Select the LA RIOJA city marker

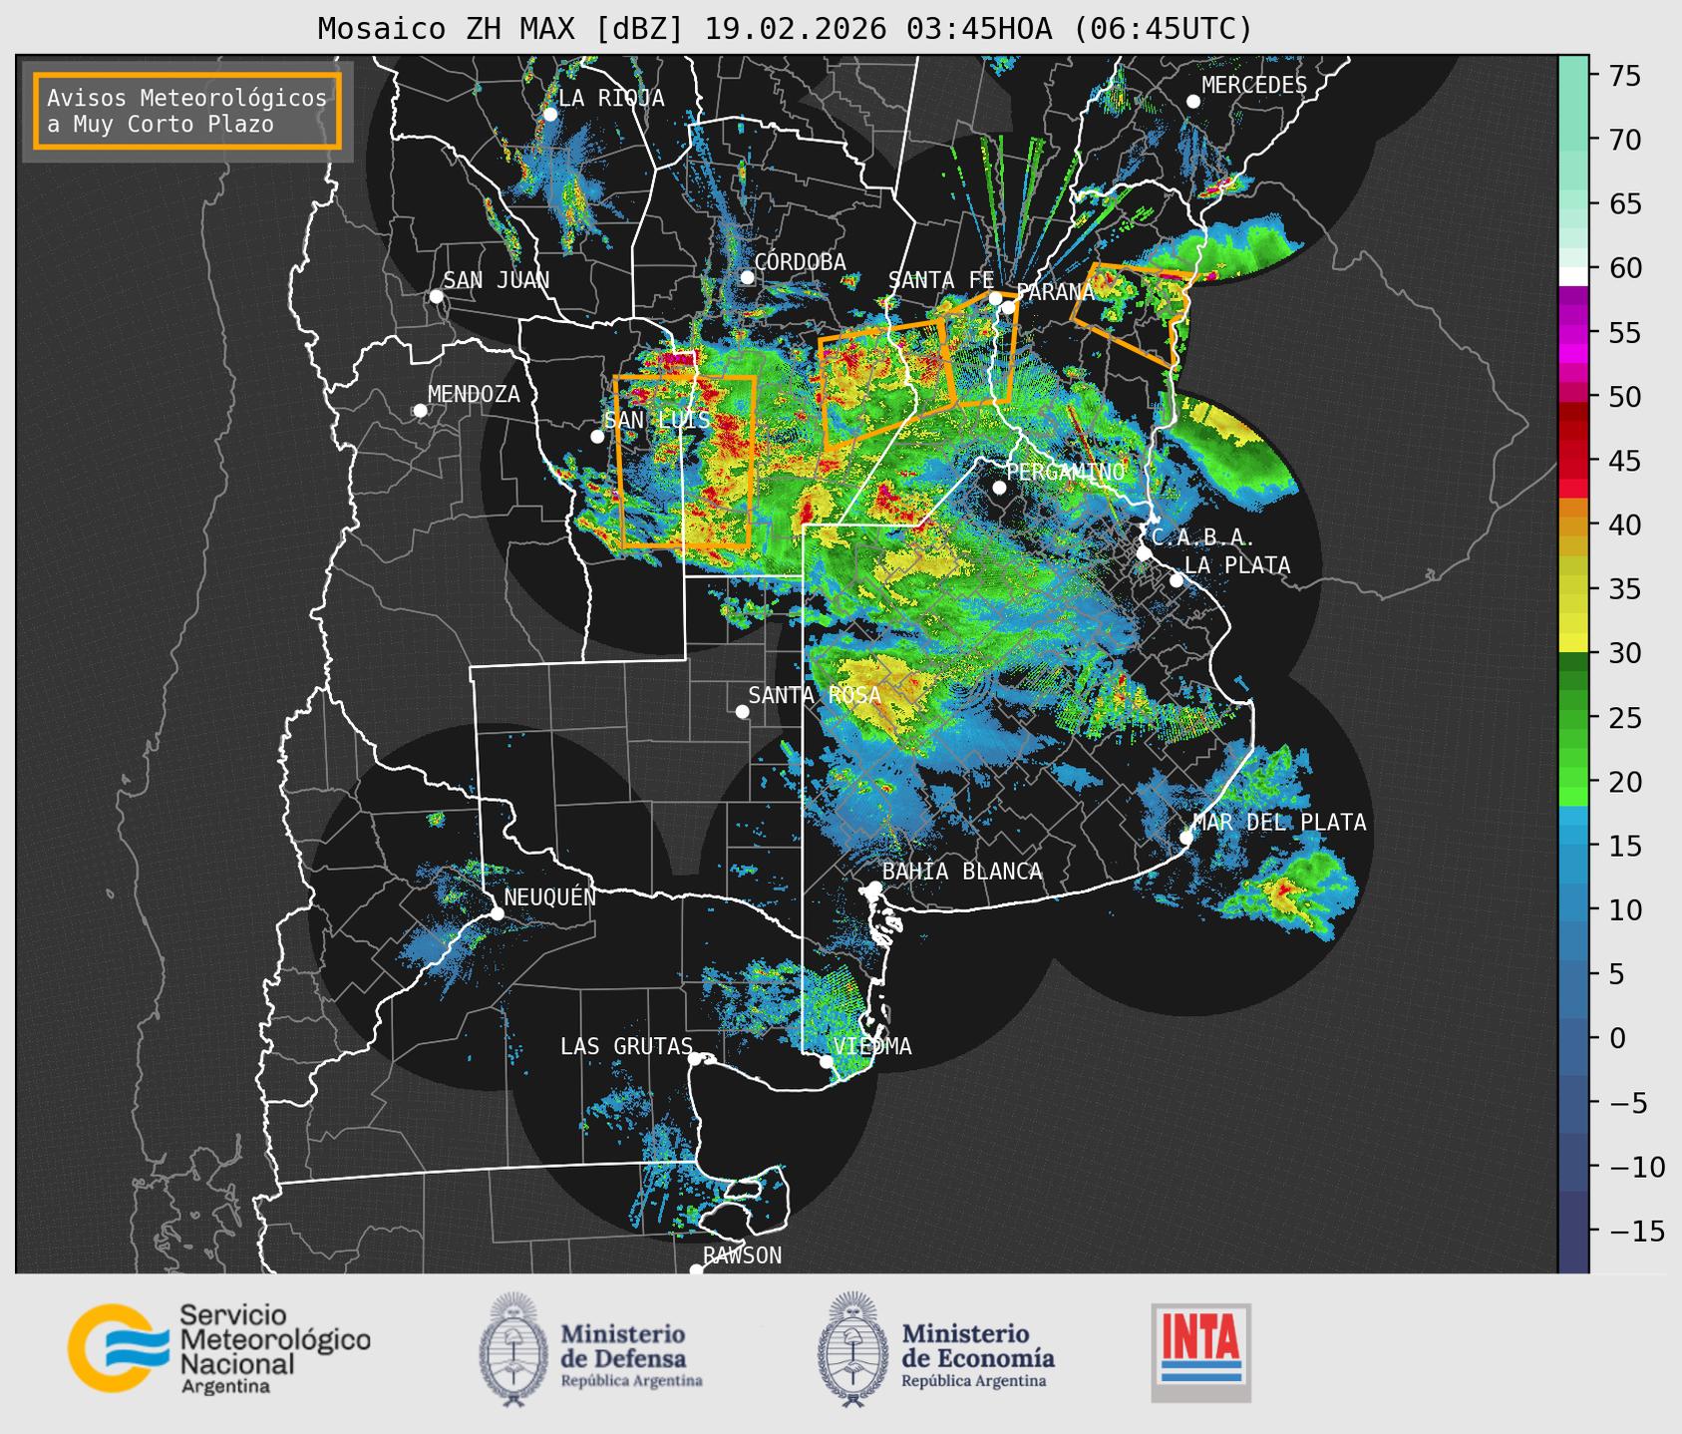549,115
